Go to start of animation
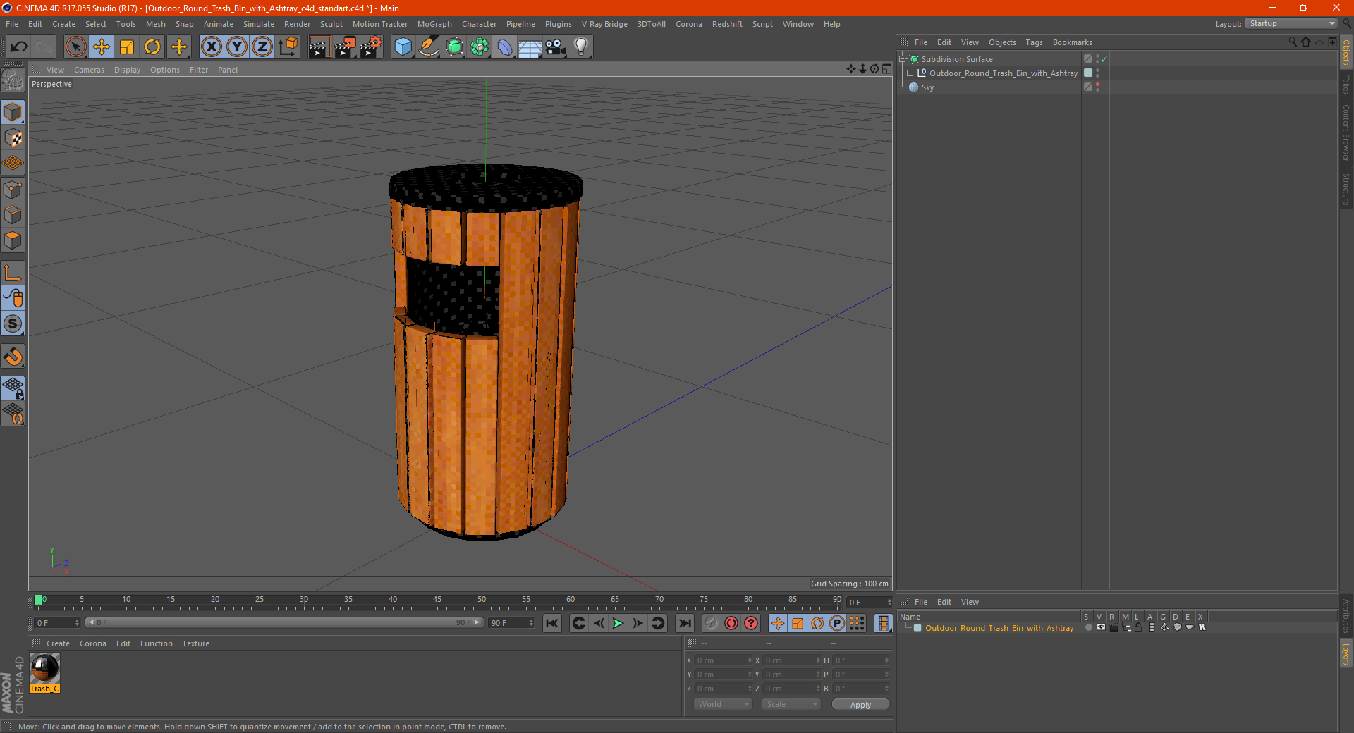1354x733 pixels. (552, 623)
